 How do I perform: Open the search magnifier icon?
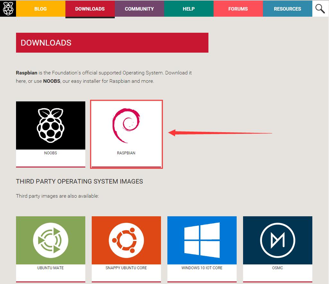coord(320,9)
